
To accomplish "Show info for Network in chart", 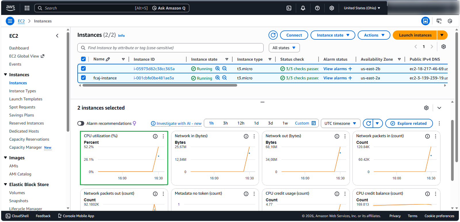I will [x=246, y=136].
